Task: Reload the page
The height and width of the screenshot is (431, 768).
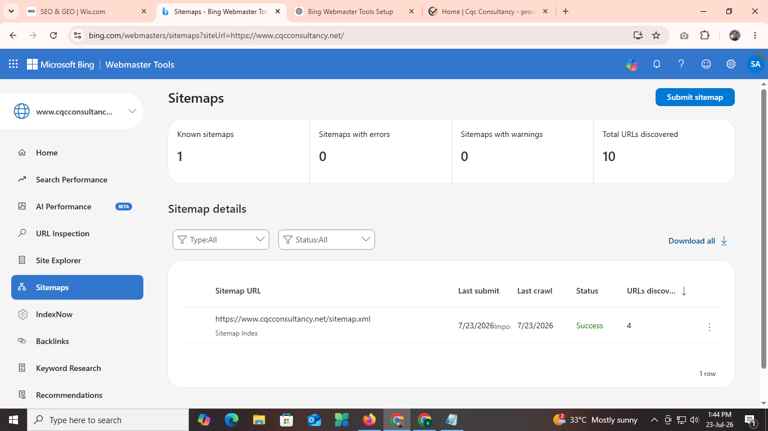Action: (x=53, y=35)
